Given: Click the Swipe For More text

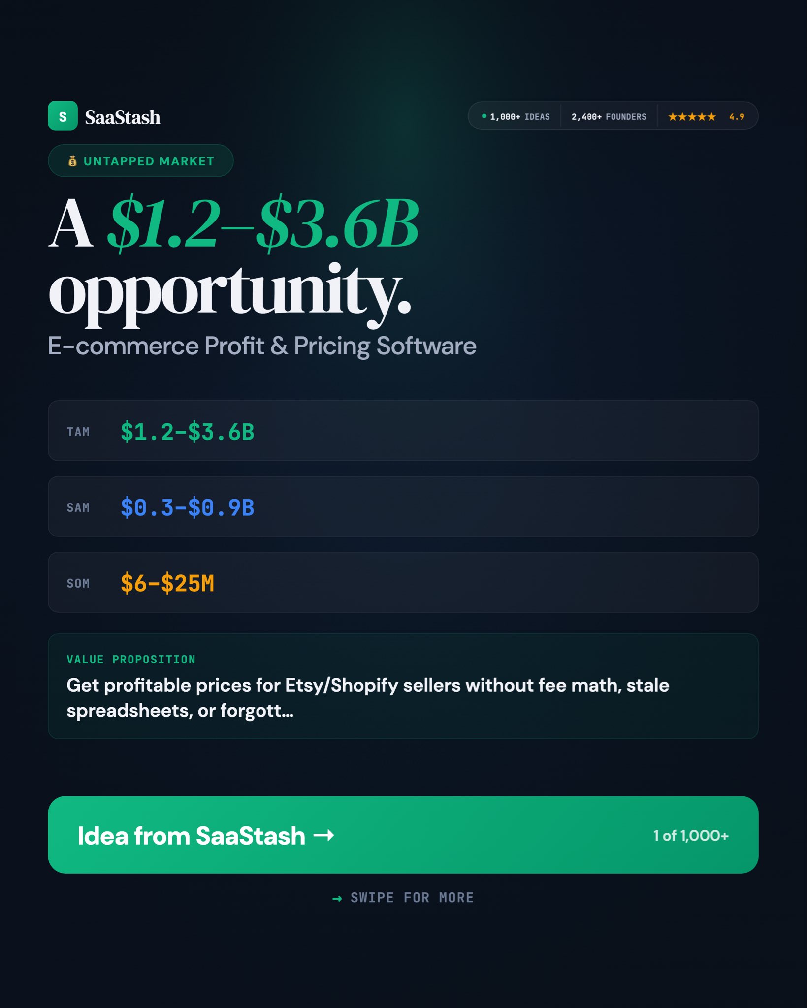Looking at the screenshot, I should pyautogui.click(x=412, y=898).
